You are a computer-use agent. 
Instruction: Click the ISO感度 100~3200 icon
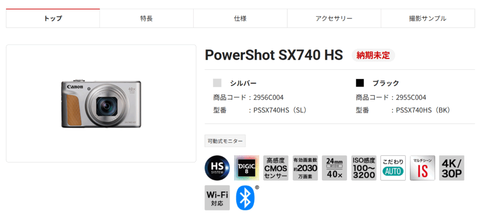[364, 168]
